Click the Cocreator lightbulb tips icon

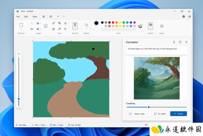tap(174, 42)
